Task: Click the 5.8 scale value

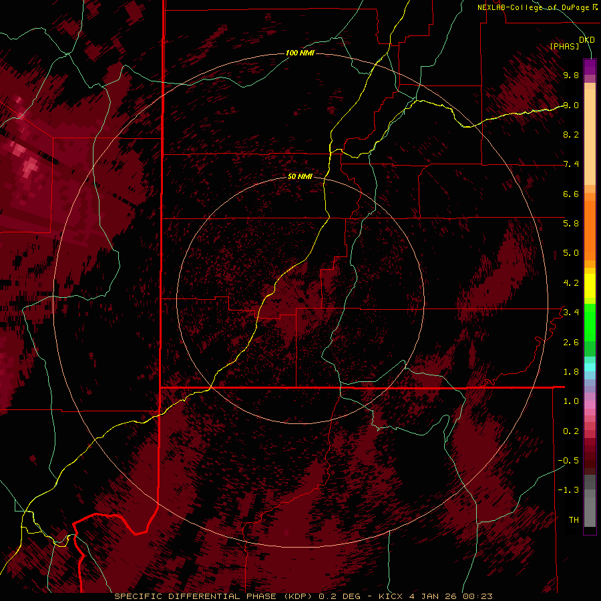Action: (x=571, y=223)
